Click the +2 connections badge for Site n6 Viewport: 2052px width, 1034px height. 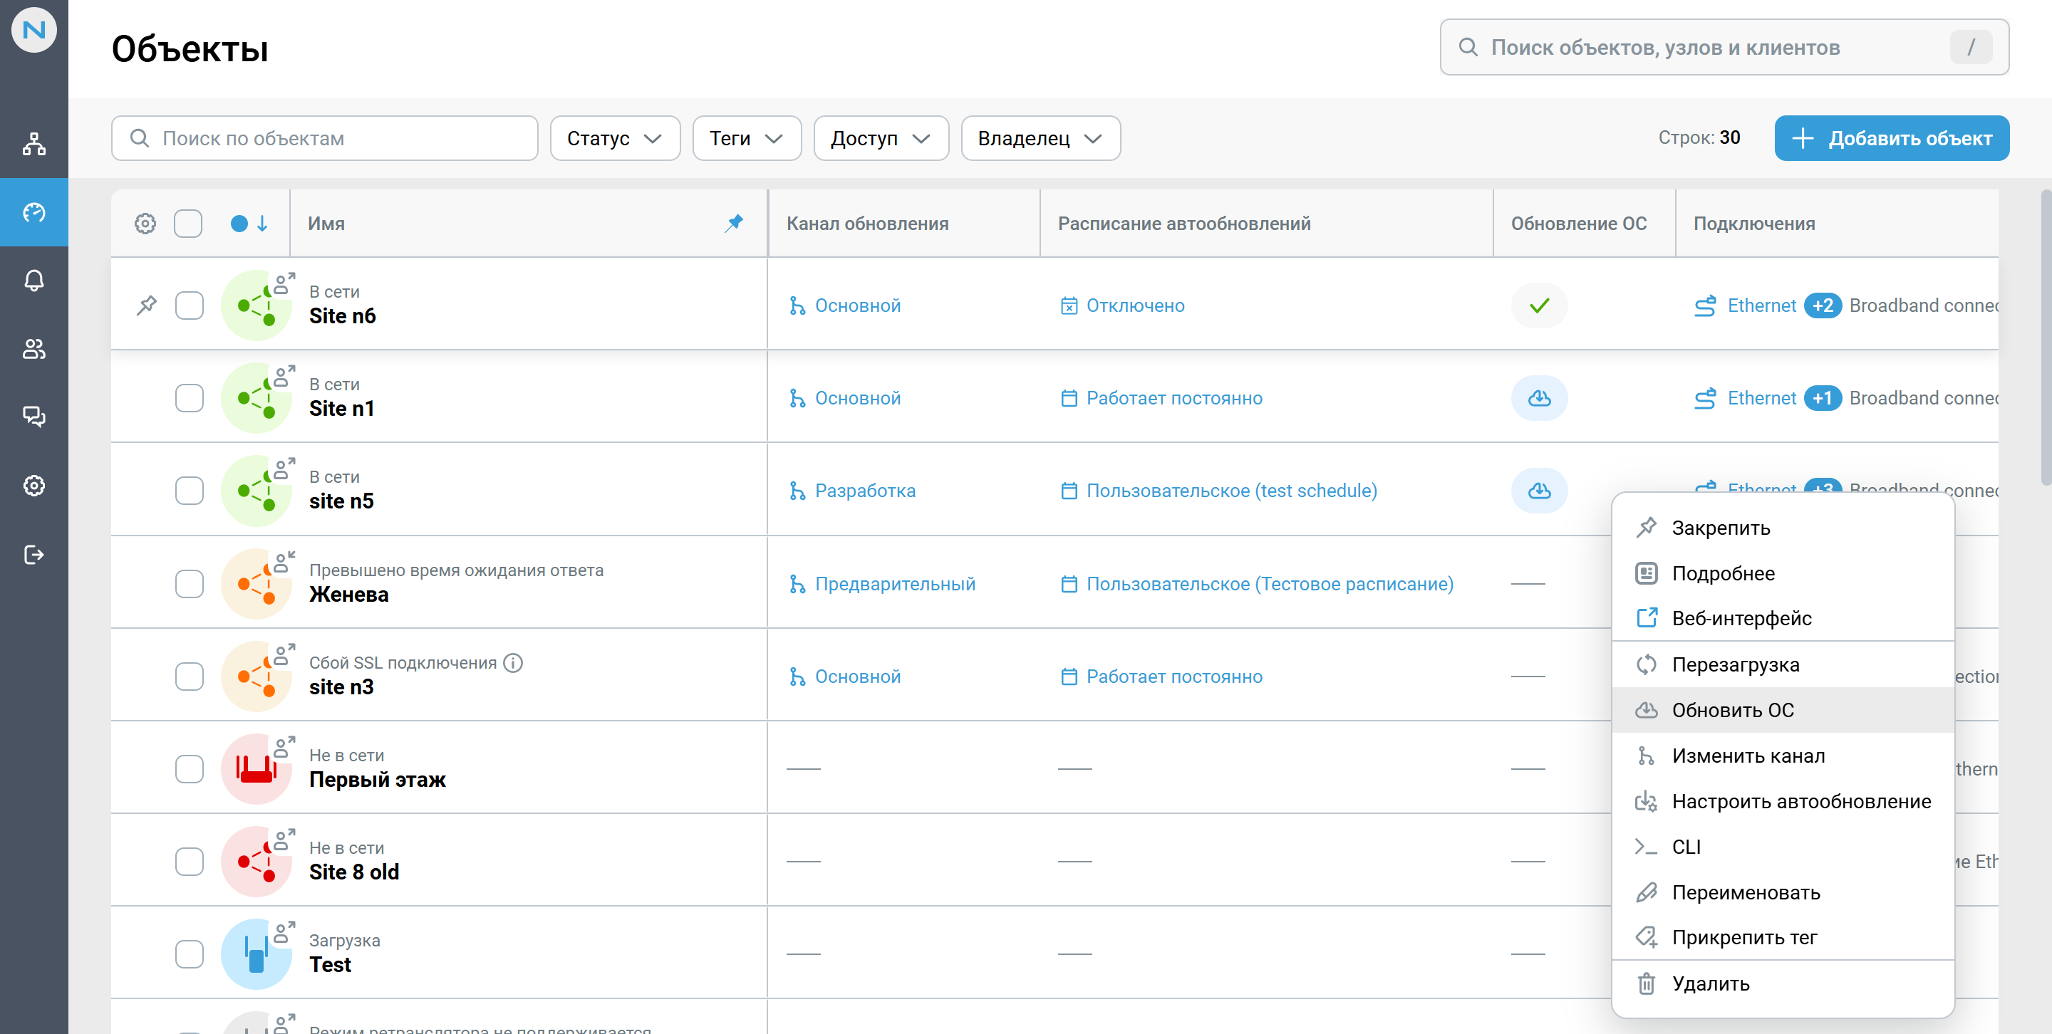(1823, 305)
